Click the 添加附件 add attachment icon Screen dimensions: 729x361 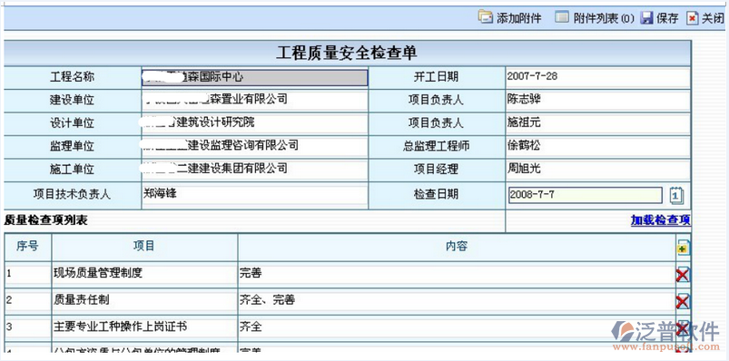[x=485, y=17]
